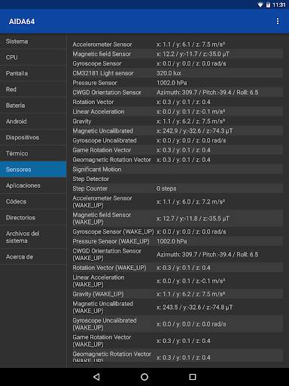Select the Step Detector row
Image resolution: width=289 pixels, height=386 pixels.
tap(178, 179)
